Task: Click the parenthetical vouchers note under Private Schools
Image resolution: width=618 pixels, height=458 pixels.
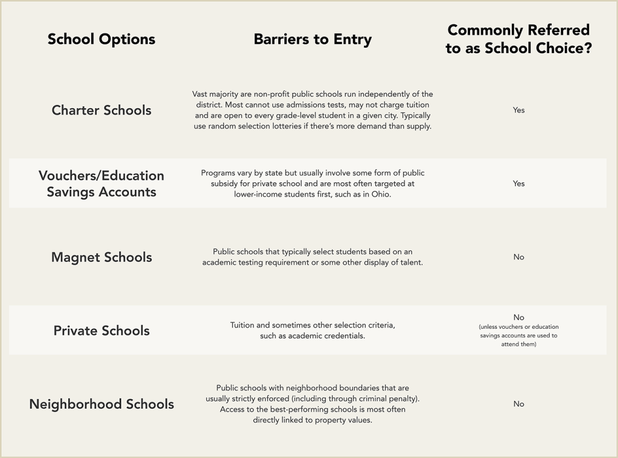Action: [x=518, y=336]
